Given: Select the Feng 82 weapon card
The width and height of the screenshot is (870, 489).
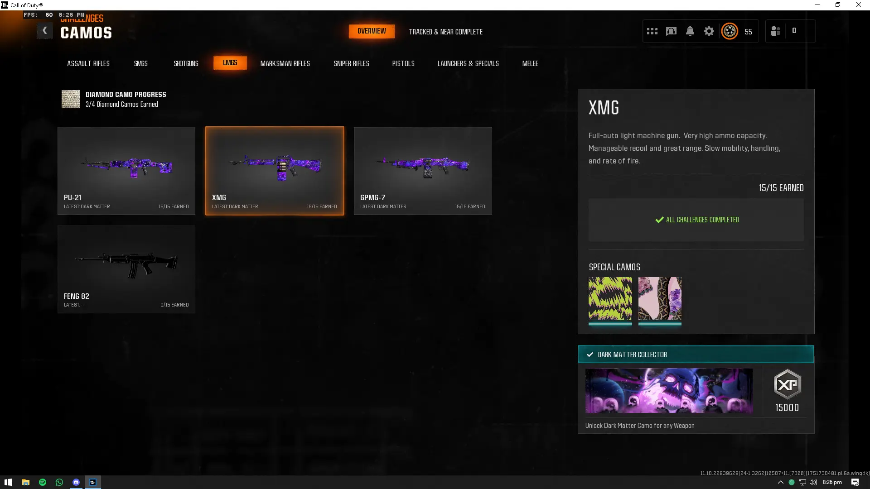Looking at the screenshot, I should [126, 269].
